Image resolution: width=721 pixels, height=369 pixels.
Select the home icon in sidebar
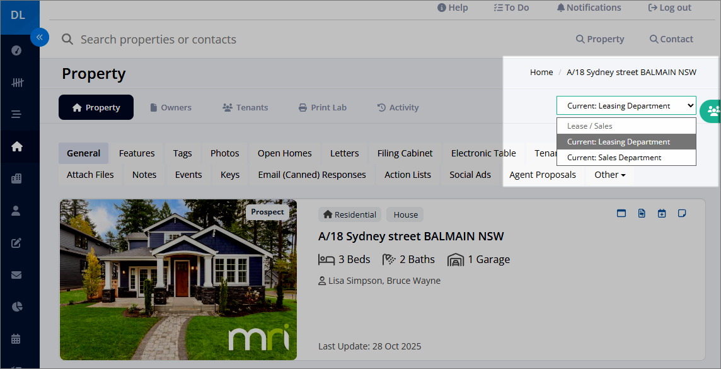[x=16, y=147]
